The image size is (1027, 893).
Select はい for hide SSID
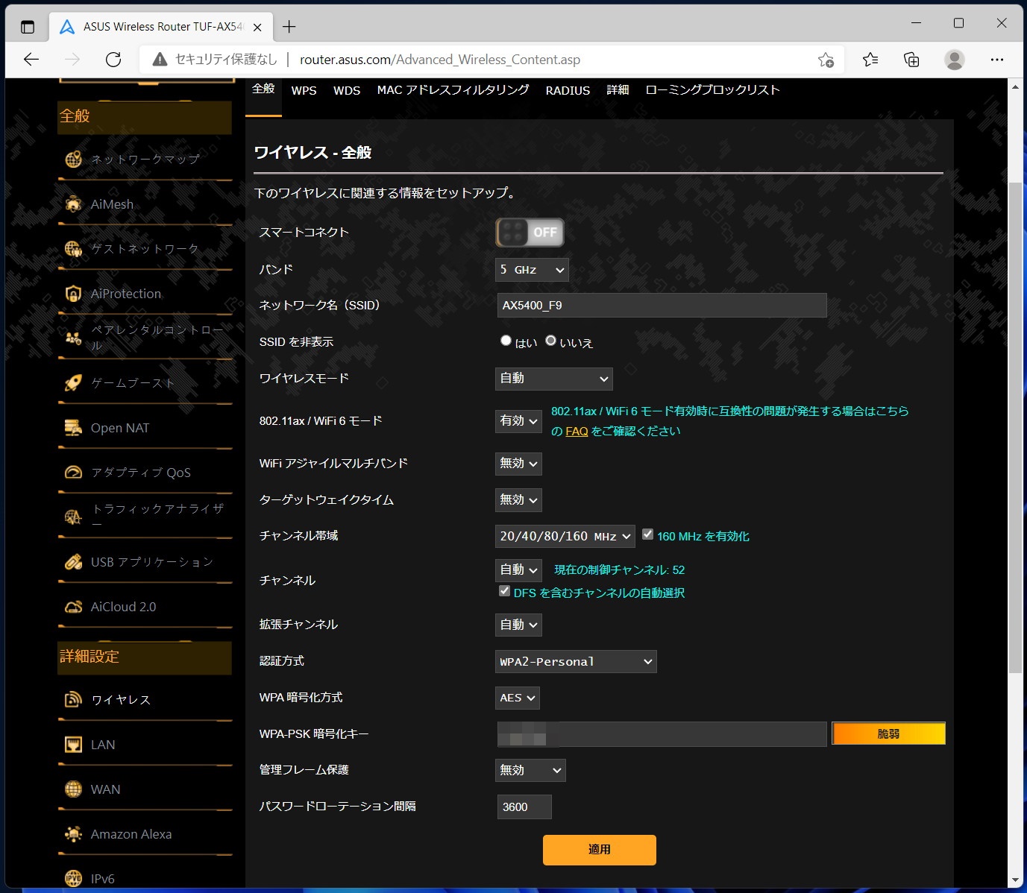coord(506,341)
